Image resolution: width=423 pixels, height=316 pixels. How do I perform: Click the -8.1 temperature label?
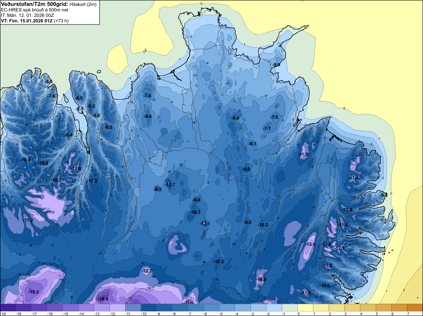[x=252, y=144]
